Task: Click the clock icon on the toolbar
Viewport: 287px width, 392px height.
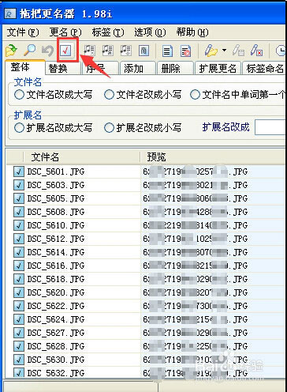Action: click(281, 51)
